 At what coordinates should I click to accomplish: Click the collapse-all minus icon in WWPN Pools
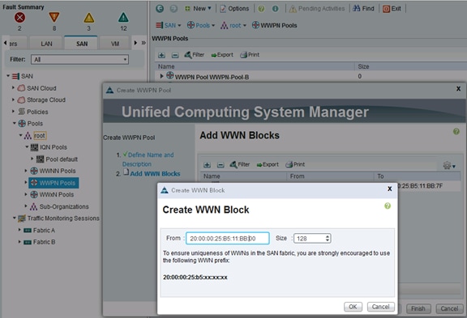click(x=175, y=55)
